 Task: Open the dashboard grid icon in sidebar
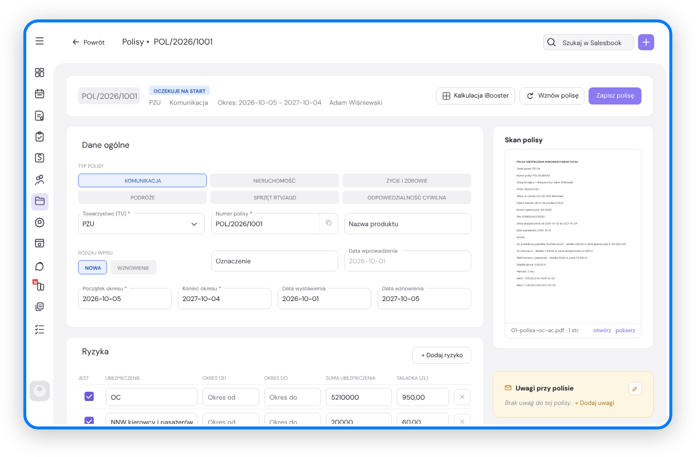tap(39, 73)
